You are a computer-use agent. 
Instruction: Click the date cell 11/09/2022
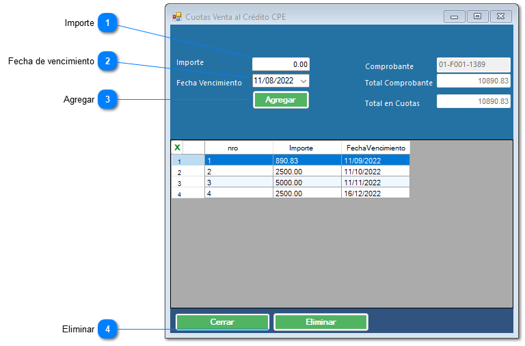pyautogui.click(x=375, y=160)
